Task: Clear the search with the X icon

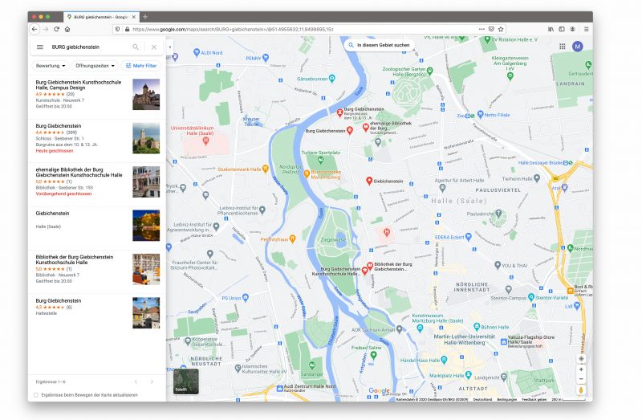Action: [154, 47]
